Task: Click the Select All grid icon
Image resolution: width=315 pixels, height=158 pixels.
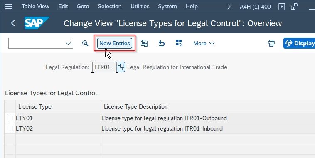Action: tap(179, 43)
